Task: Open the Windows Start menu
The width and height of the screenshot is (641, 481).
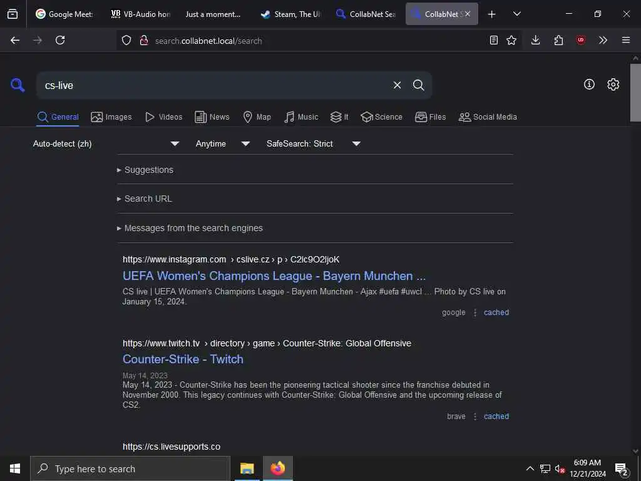Action: tap(15, 468)
